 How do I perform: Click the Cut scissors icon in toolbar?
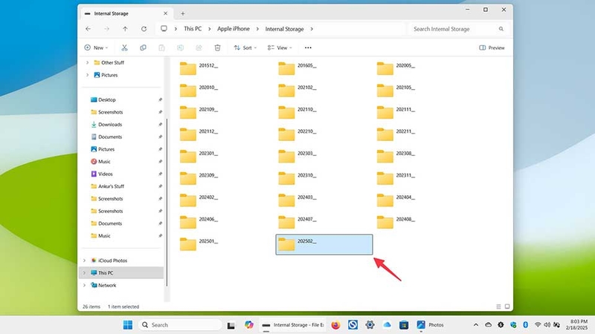[124, 48]
